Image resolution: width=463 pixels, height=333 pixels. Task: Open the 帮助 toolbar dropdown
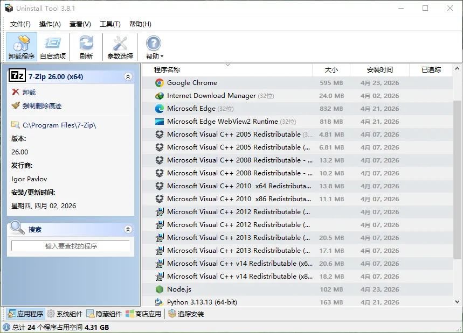[x=154, y=47]
